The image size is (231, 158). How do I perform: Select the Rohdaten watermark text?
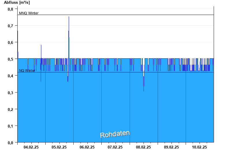[115, 134]
